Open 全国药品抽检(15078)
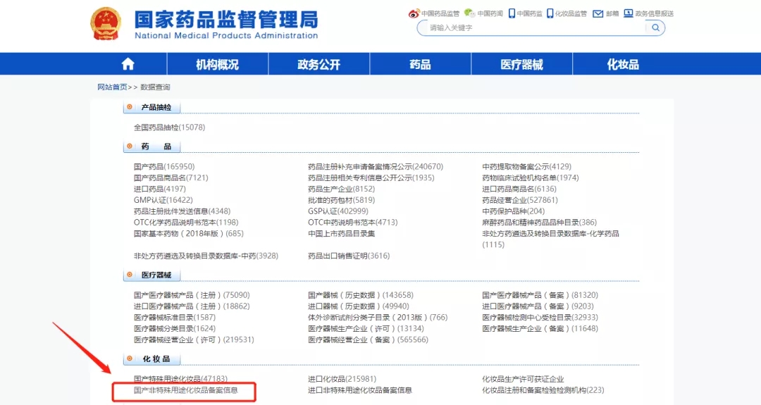The height and width of the screenshot is (405, 761). (169, 127)
